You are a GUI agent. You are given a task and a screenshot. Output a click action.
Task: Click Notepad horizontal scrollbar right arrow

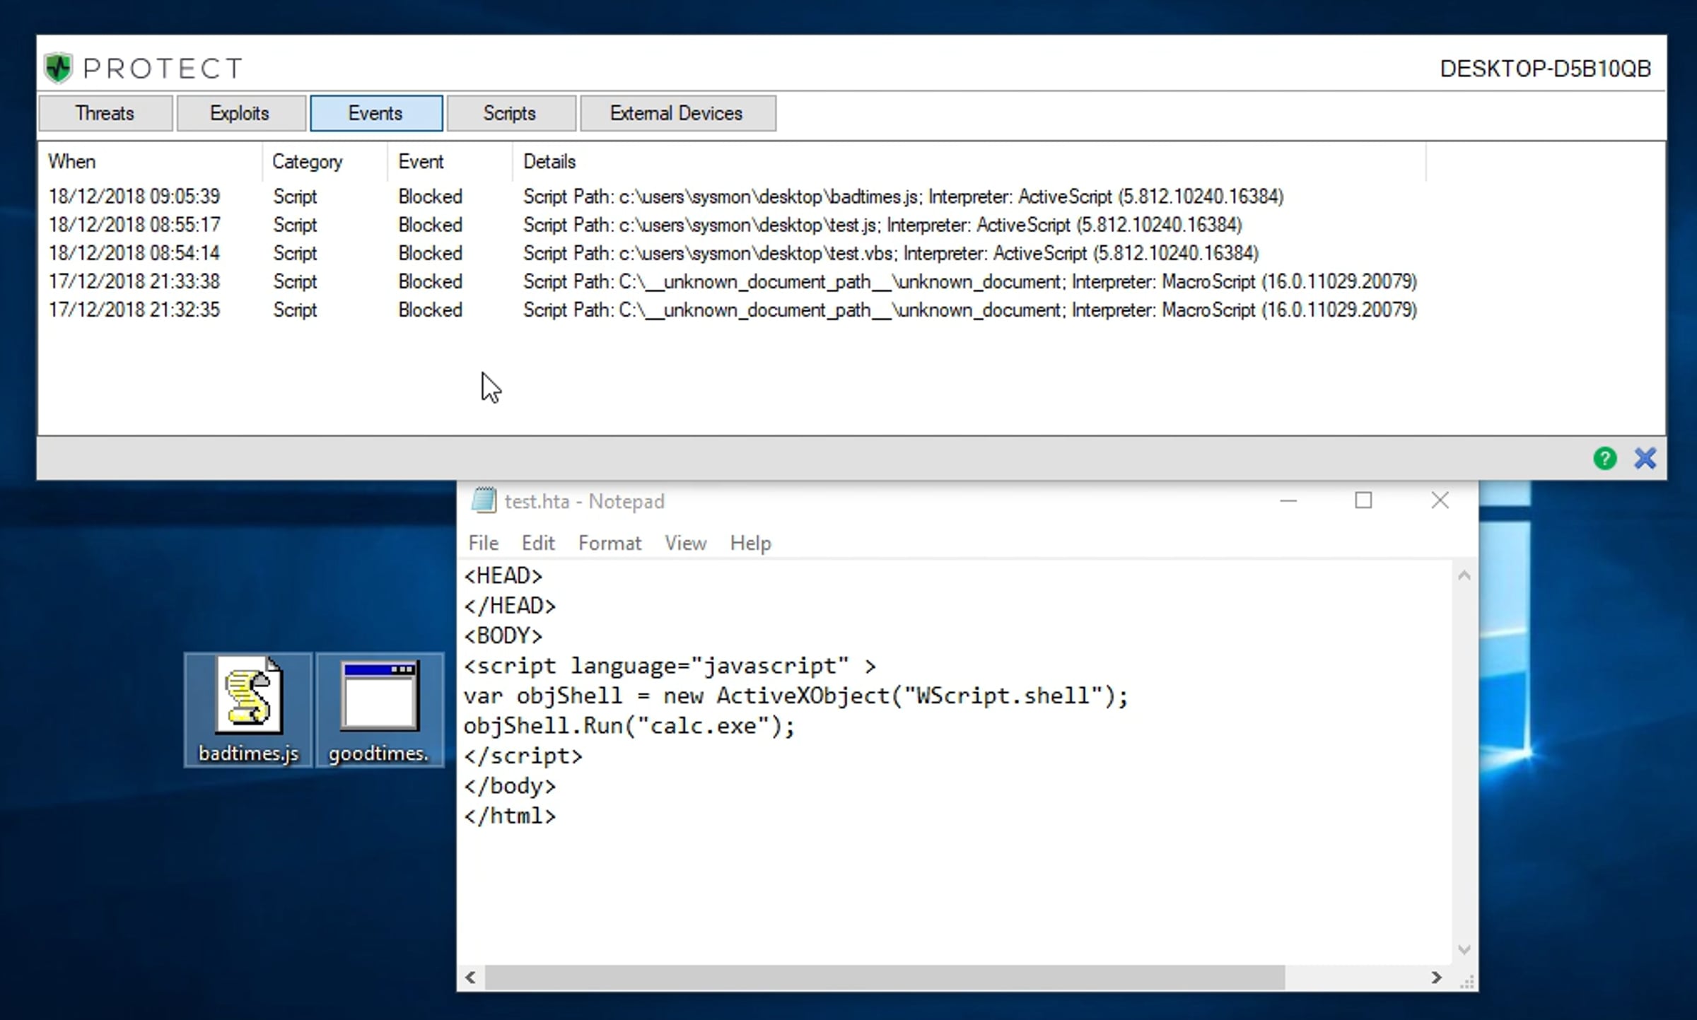click(x=1437, y=977)
